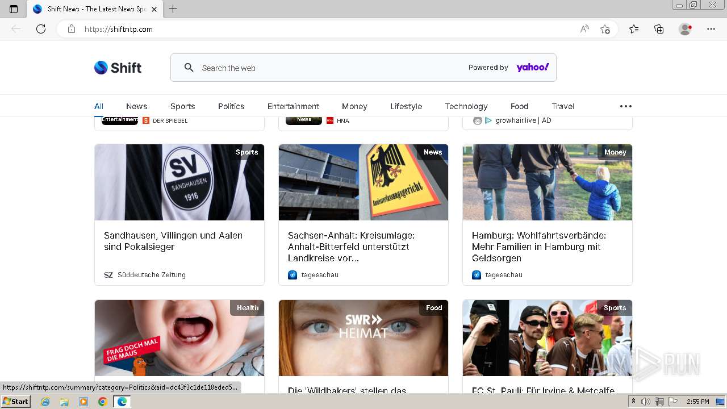Switch to the Sports category
Viewport: 727px width, 409px height.
pyautogui.click(x=182, y=106)
